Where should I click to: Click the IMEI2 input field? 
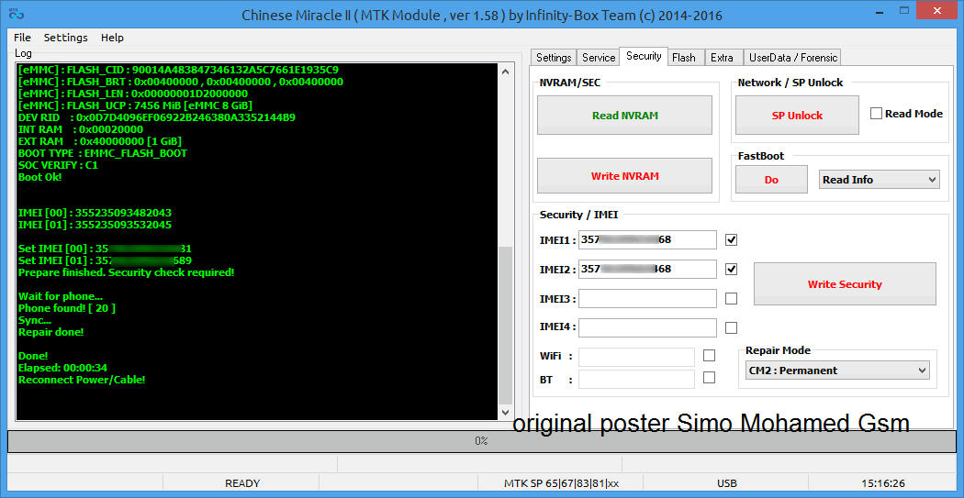tap(647, 269)
